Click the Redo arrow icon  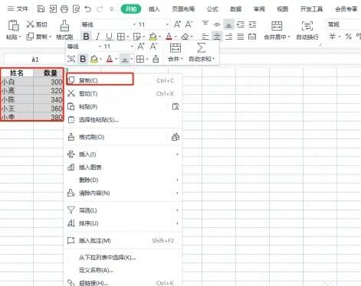click(x=100, y=9)
